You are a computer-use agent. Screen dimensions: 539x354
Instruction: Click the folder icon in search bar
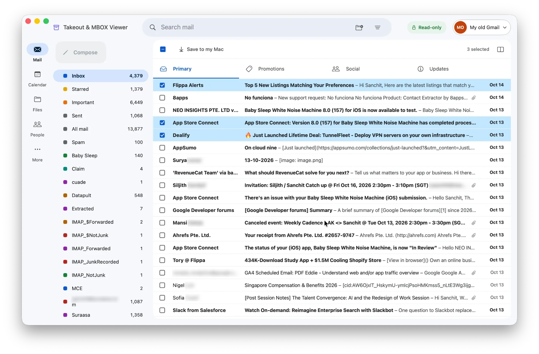[x=359, y=28]
